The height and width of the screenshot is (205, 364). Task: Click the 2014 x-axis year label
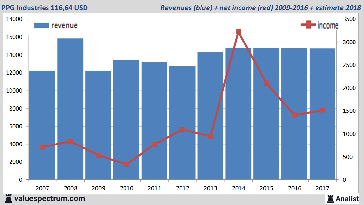pyautogui.click(x=239, y=188)
